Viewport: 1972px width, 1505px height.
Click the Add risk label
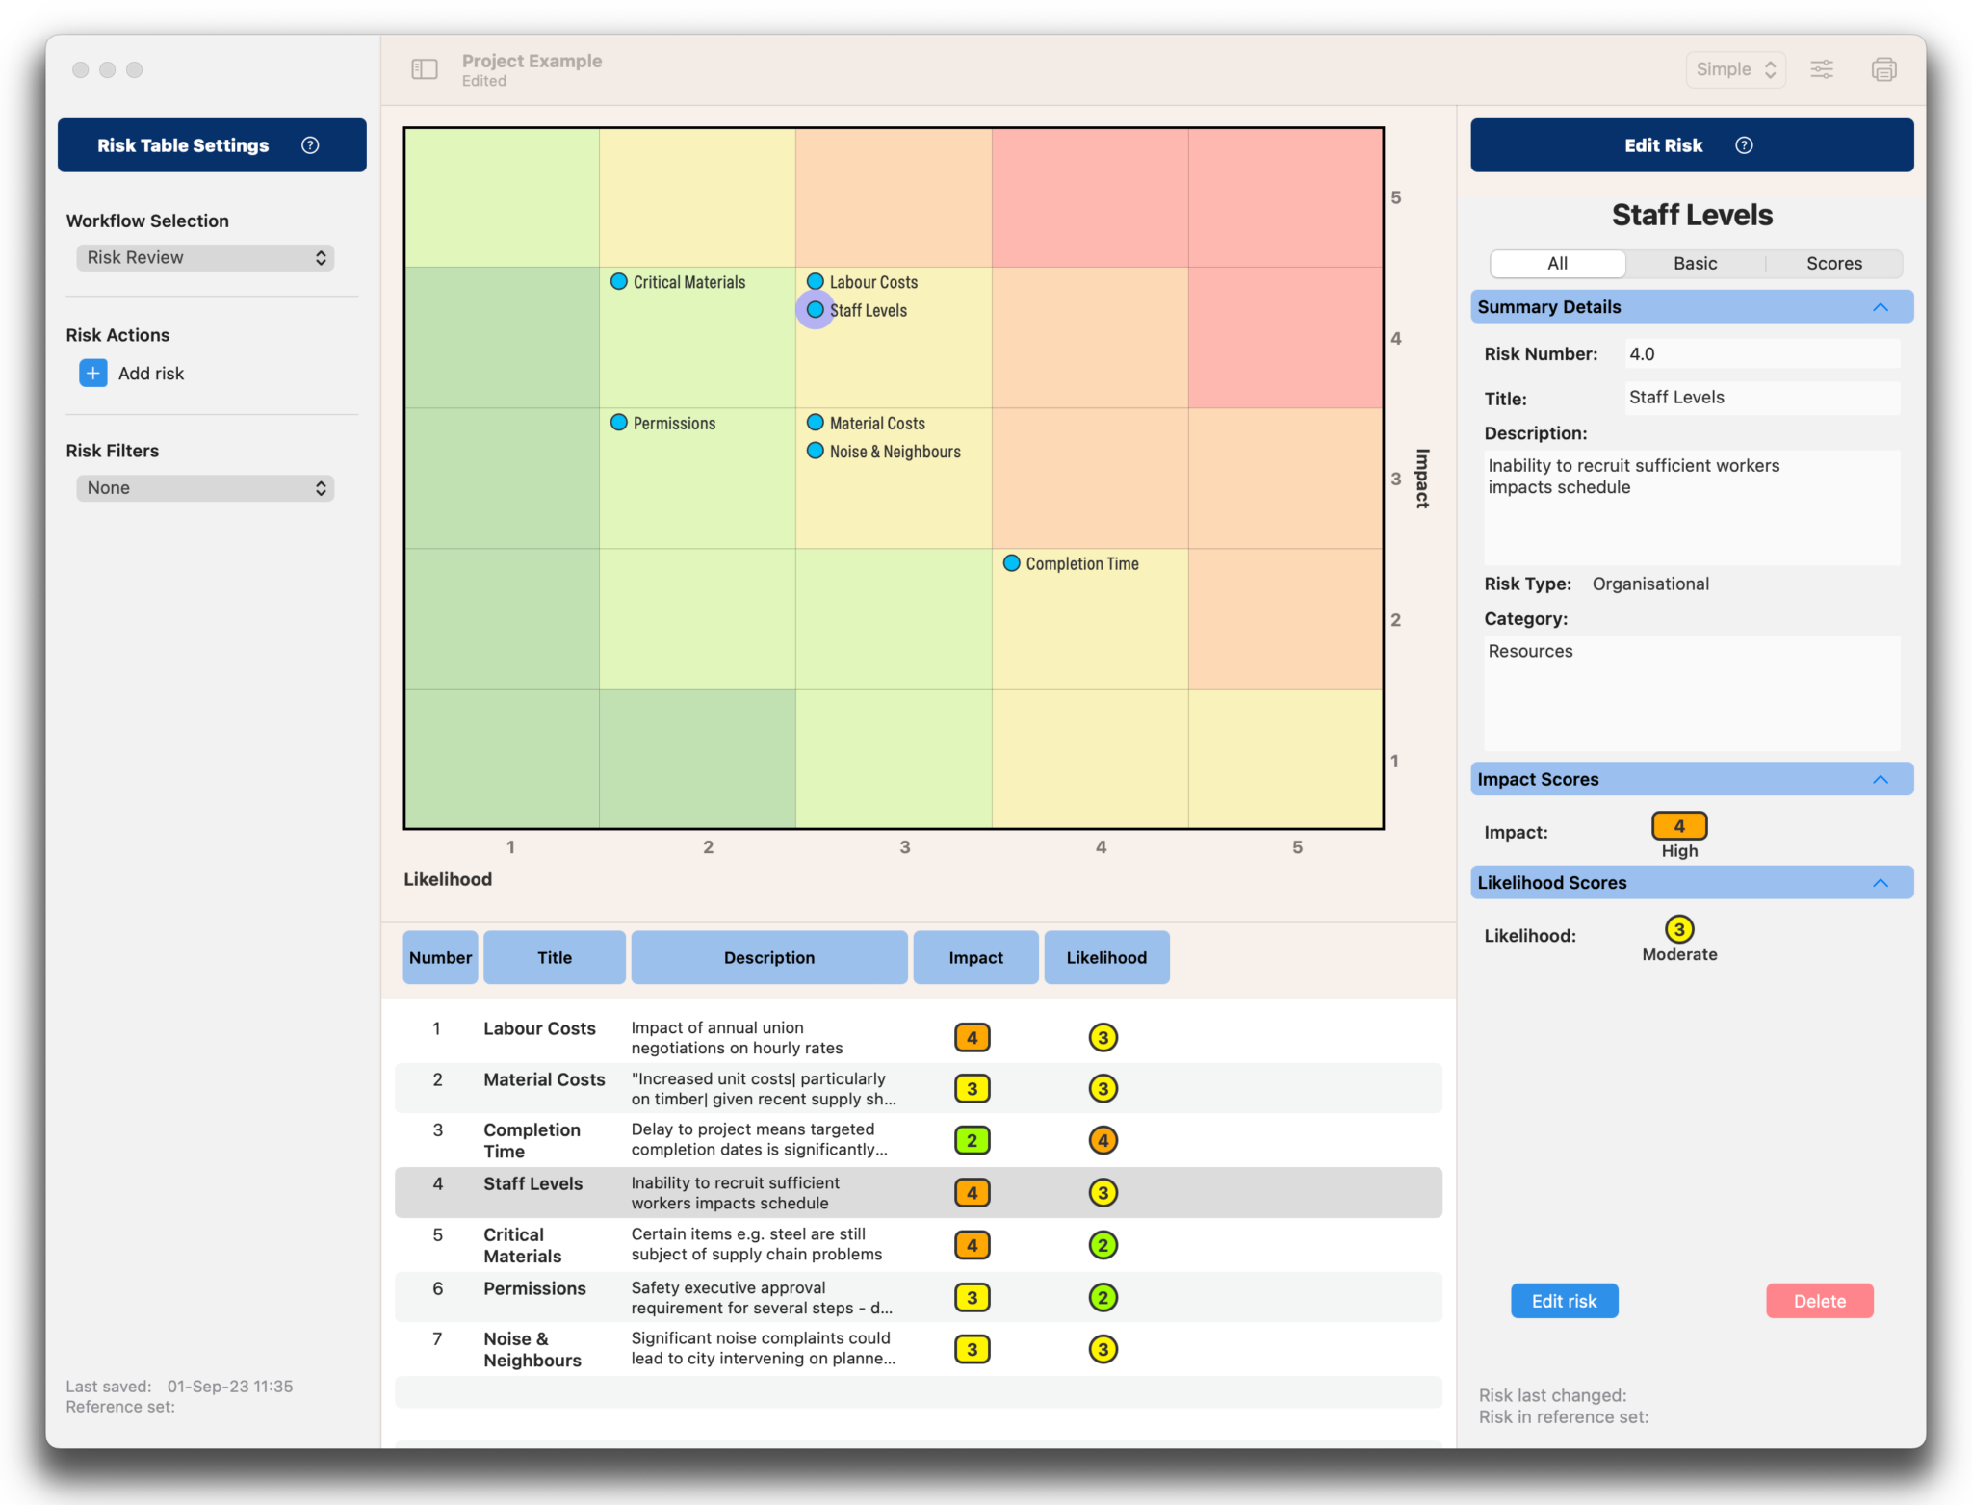coord(151,374)
